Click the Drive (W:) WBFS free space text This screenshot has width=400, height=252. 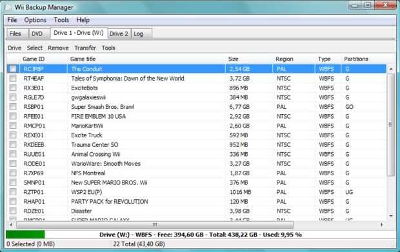(x=201, y=235)
